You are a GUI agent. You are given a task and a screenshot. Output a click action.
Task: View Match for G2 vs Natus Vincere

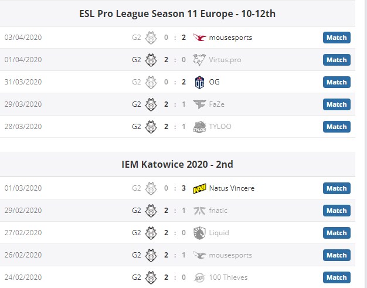pos(337,188)
